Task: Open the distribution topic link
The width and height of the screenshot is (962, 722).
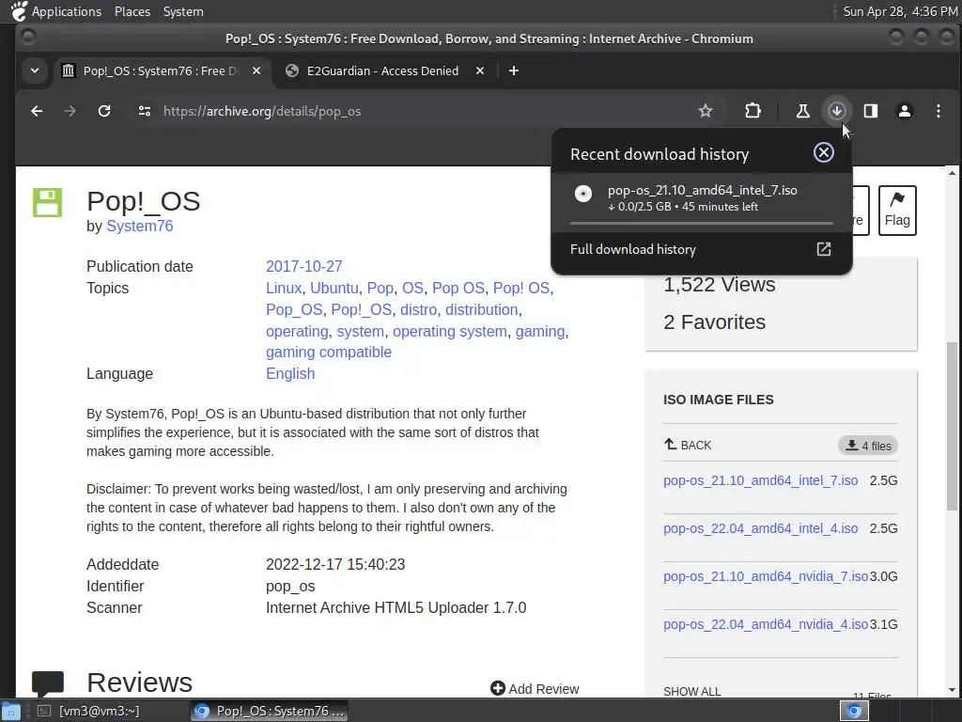Action: coord(482,309)
